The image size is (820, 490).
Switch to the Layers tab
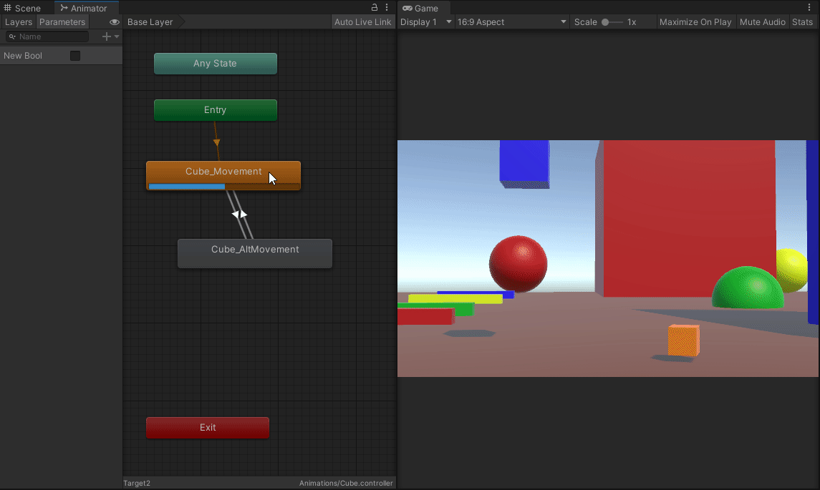(19, 21)
